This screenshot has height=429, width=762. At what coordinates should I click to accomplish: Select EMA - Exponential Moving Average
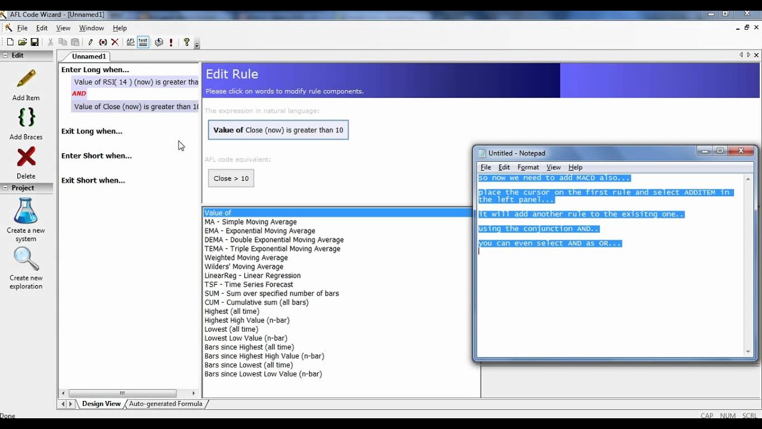260,231
